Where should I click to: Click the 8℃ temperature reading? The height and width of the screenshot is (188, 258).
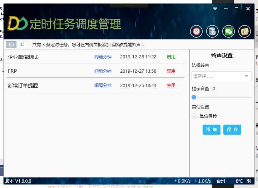point(239,181)
